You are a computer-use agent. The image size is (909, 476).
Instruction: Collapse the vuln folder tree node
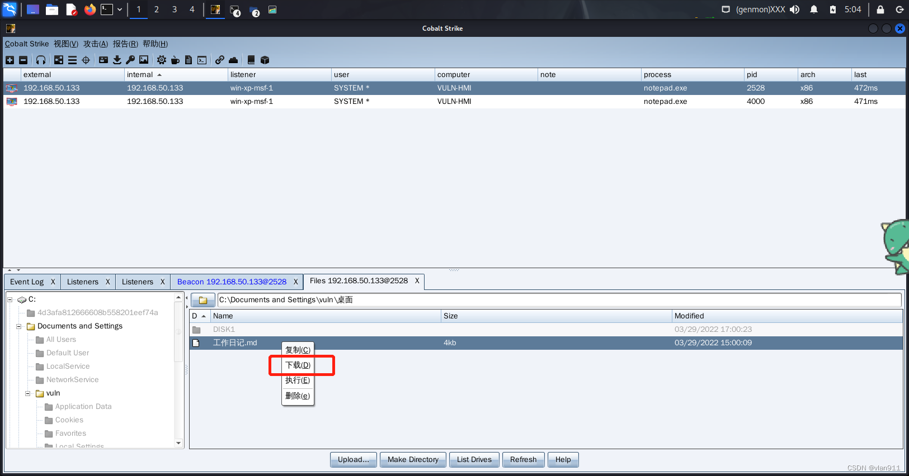27,393
